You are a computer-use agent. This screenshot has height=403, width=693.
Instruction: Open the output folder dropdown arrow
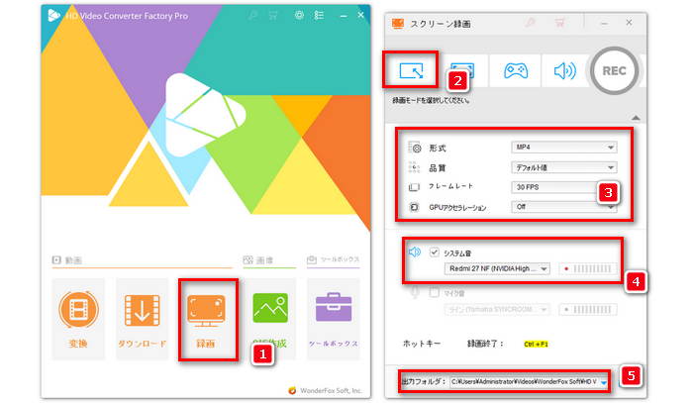604,382
